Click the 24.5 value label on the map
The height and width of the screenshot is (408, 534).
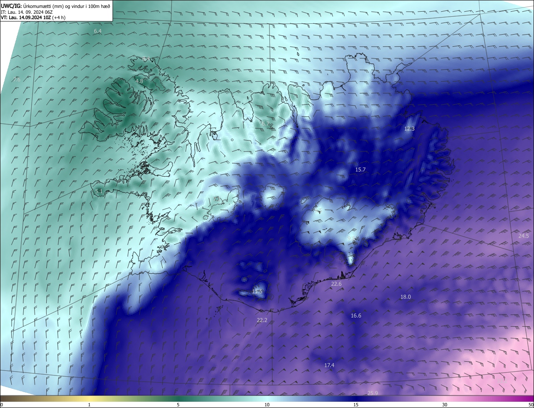(x=524, y=236)
